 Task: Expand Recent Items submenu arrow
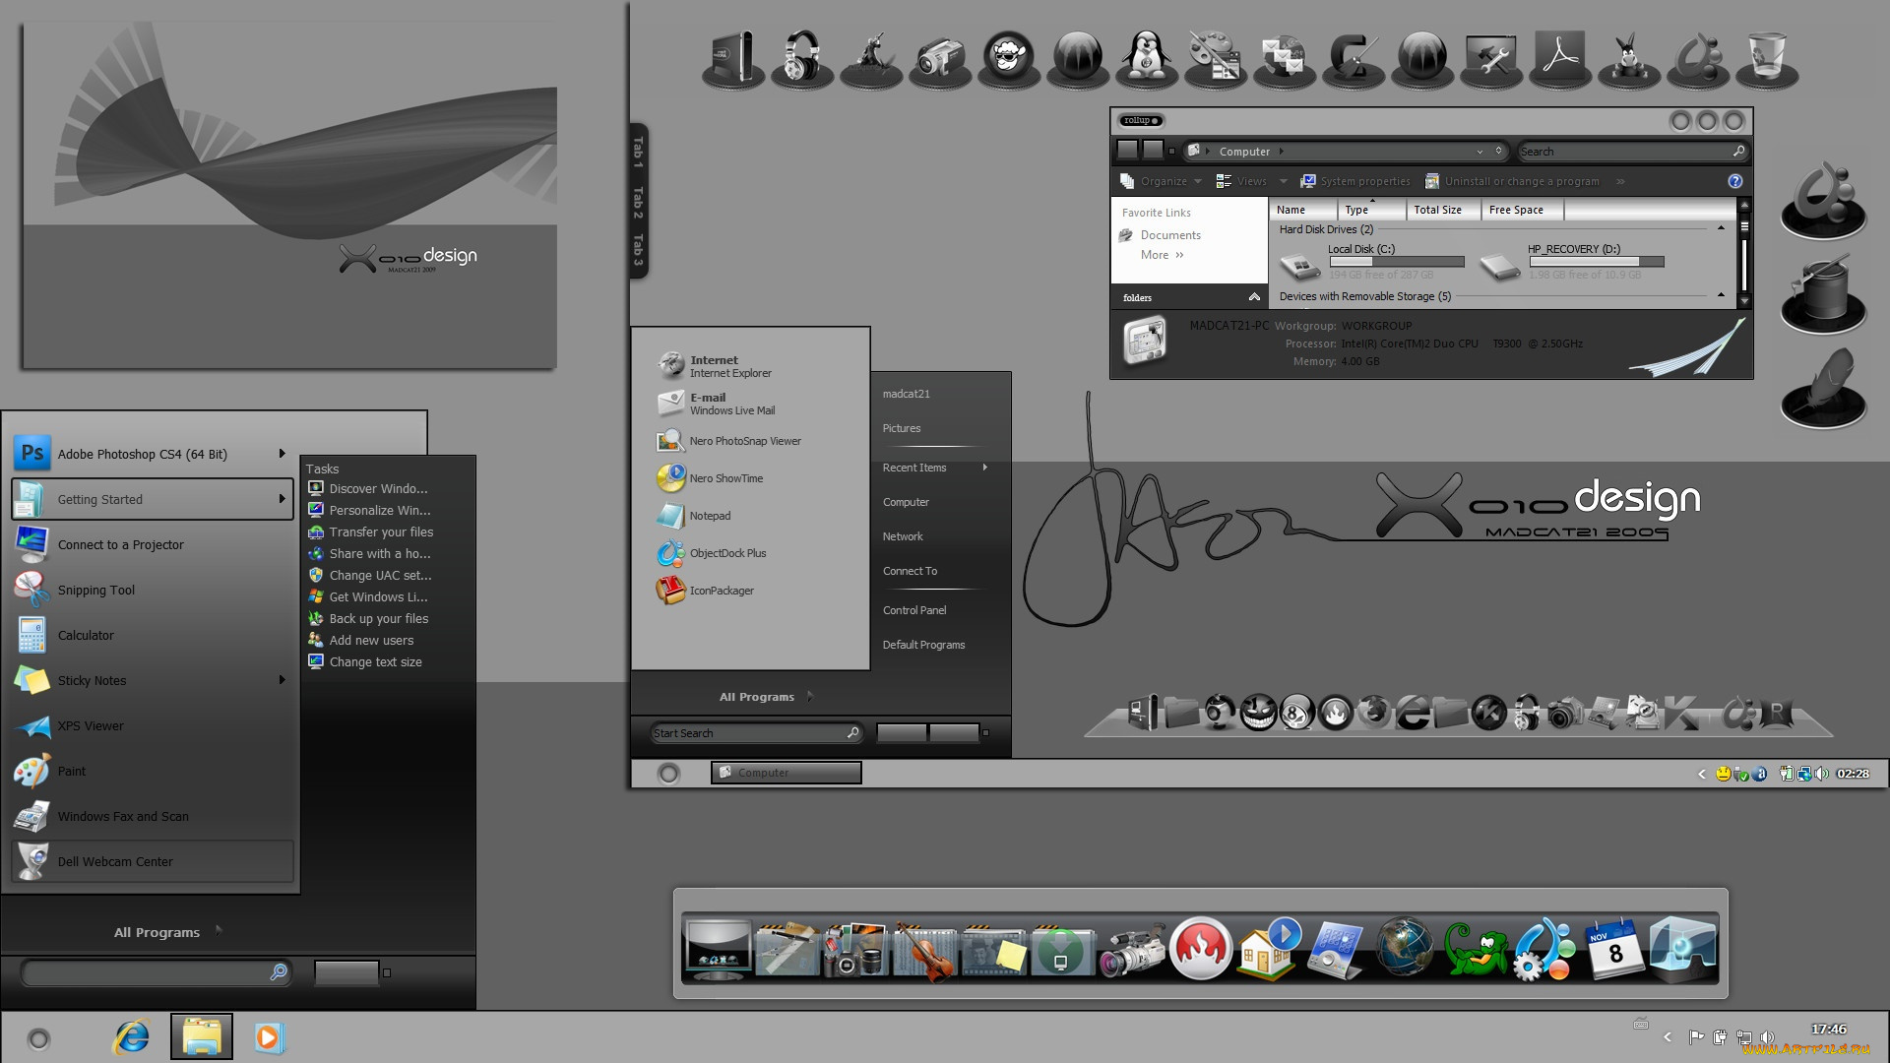coord(984,466)
